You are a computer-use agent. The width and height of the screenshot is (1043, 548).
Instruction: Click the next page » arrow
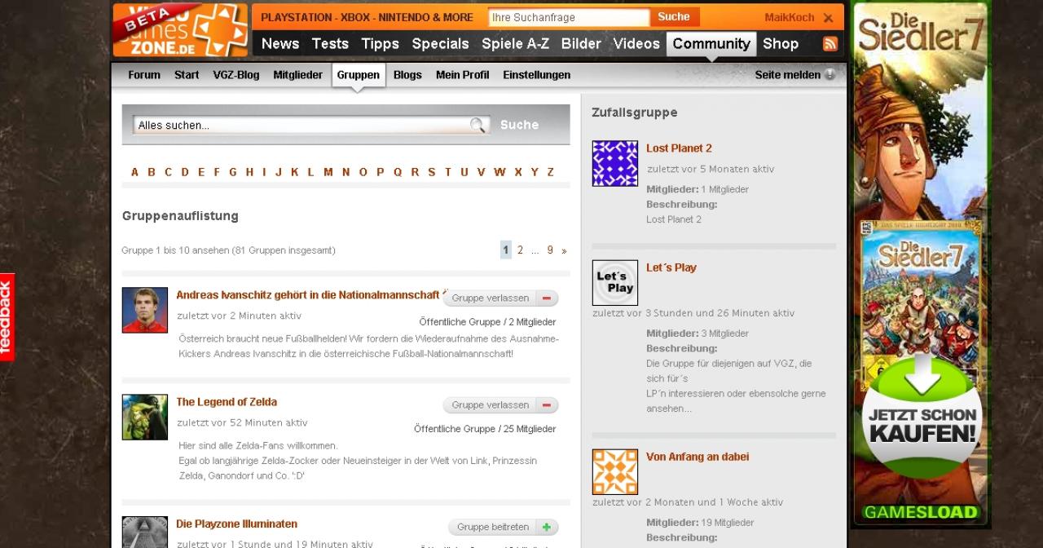[x=564, y=250]
